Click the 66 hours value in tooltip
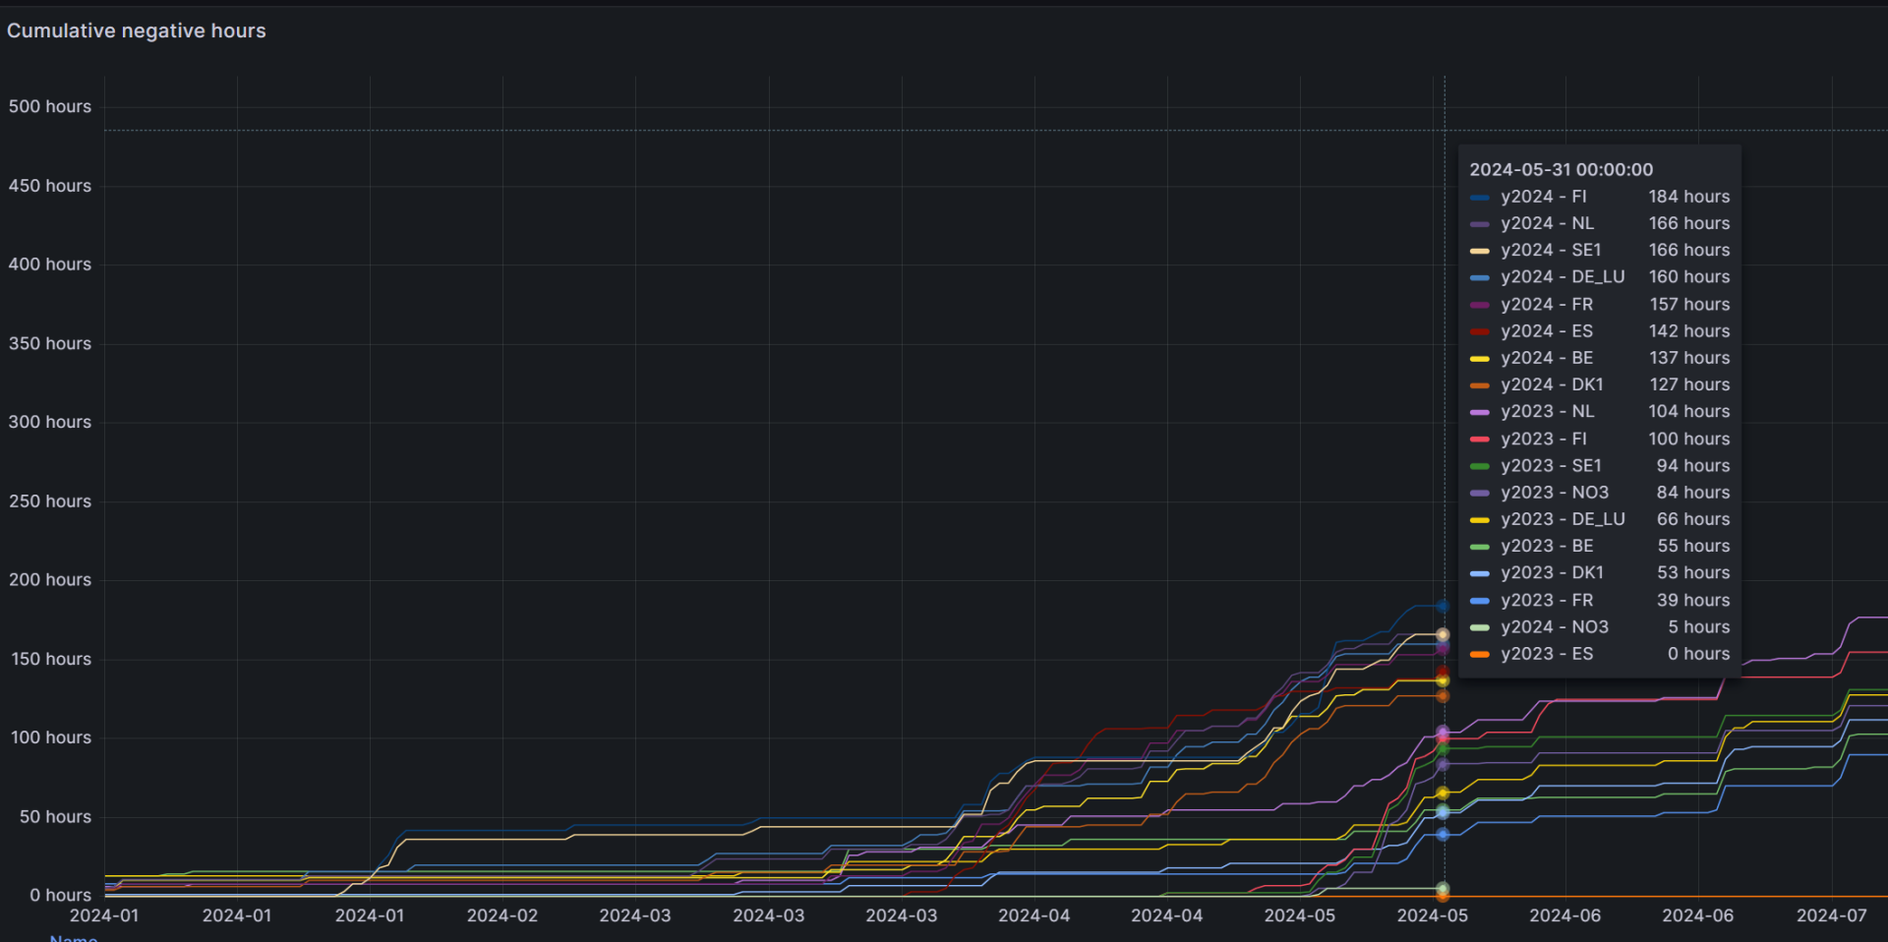The width and height of the screenshot is (1888, 942). pyautogui.click(x=1693, y=518)
